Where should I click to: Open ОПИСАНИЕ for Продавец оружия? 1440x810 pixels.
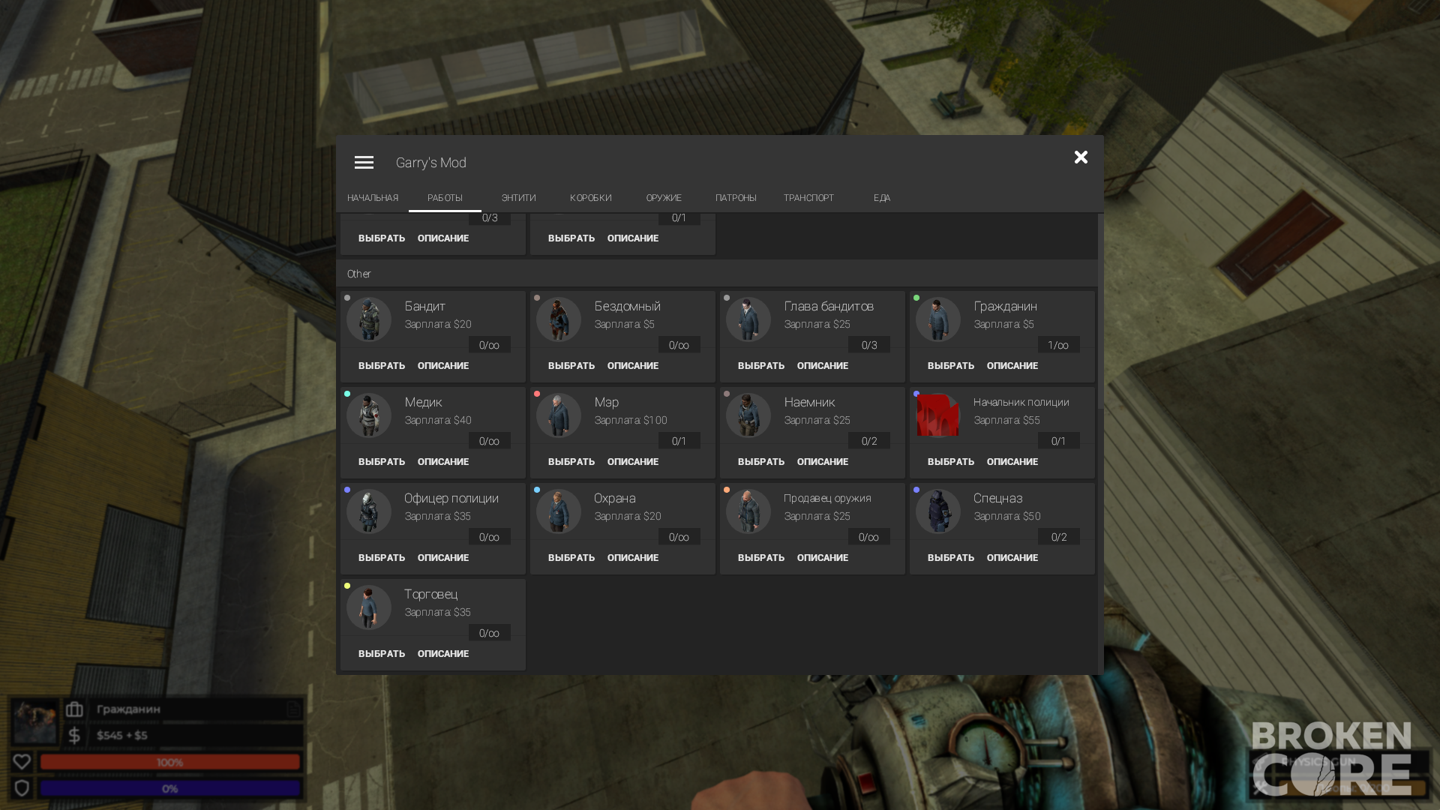pos(823,558)
